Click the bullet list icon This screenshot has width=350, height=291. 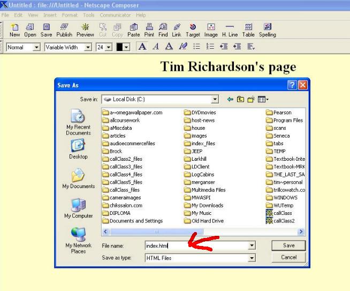tap(196, 47)
